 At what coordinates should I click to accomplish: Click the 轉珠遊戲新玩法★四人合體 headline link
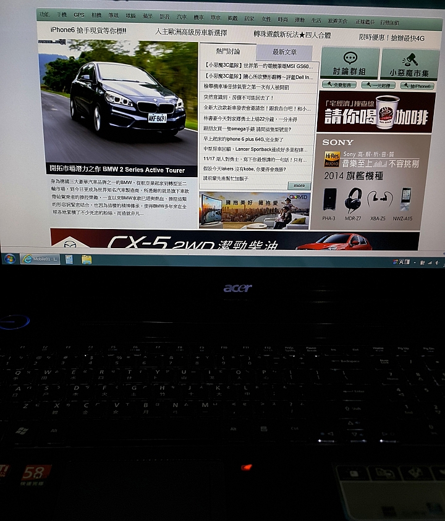pos(292,35)
